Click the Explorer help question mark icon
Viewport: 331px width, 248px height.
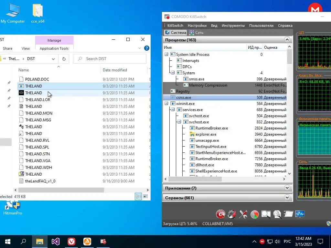pyautogui.click(x=147, y=48)
